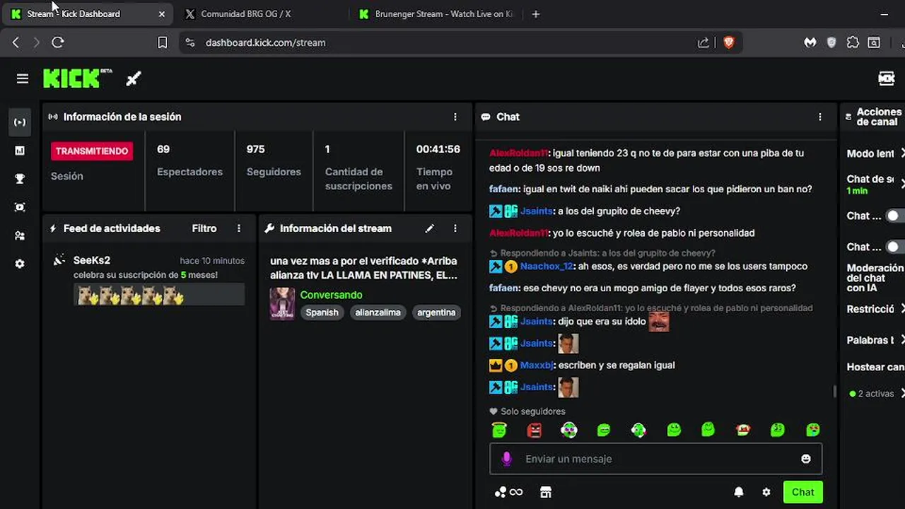Insert the angel halo green emote
This screenshot has width=905, height=509.
(x=499, y=429)
